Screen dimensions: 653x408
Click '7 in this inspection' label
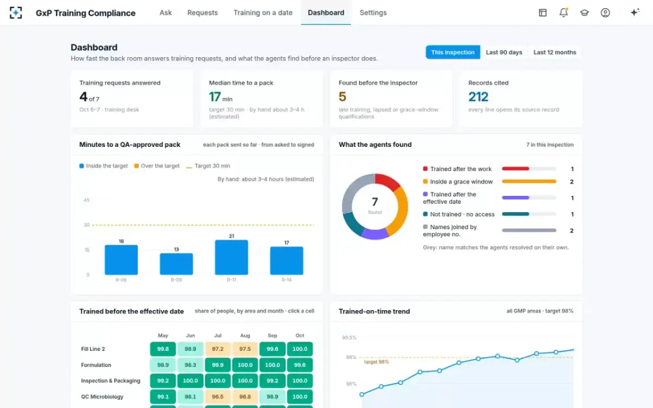pos(550,145)
